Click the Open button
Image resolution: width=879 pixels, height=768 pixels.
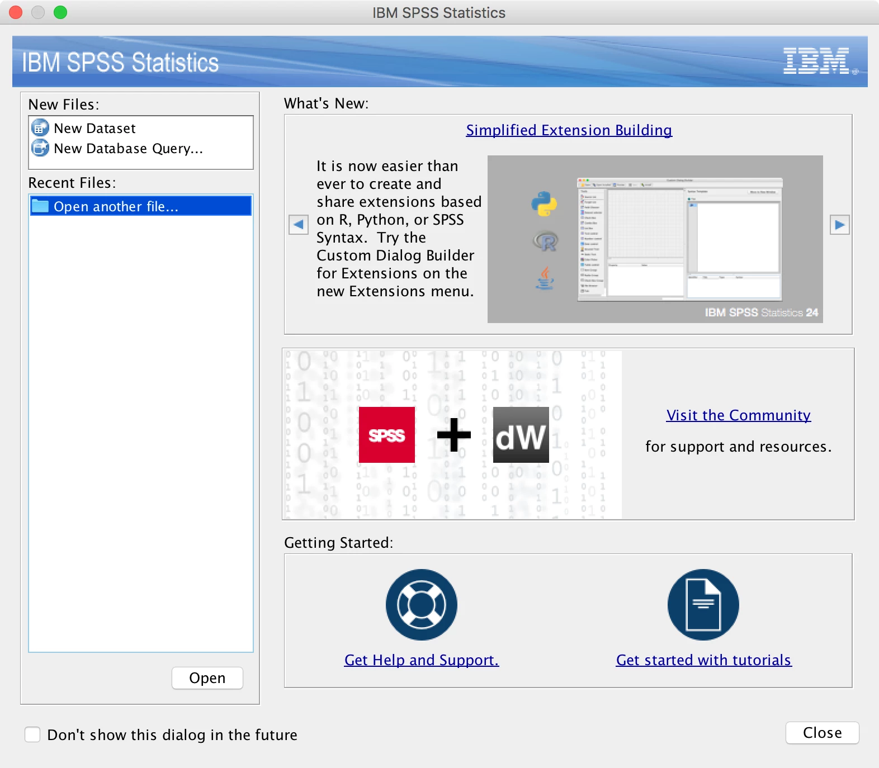[207, 678]
